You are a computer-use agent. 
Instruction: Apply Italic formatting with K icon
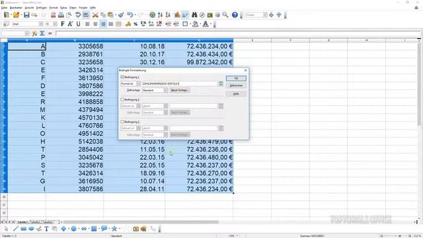tap(70, 24)
